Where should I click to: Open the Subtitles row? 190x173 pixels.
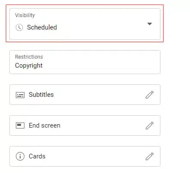pos(85,95)
